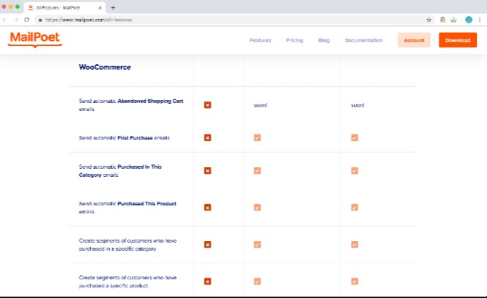Click the First Purchase emails text
This screenshot has width=487, height=298.
(x=124, y=138)
